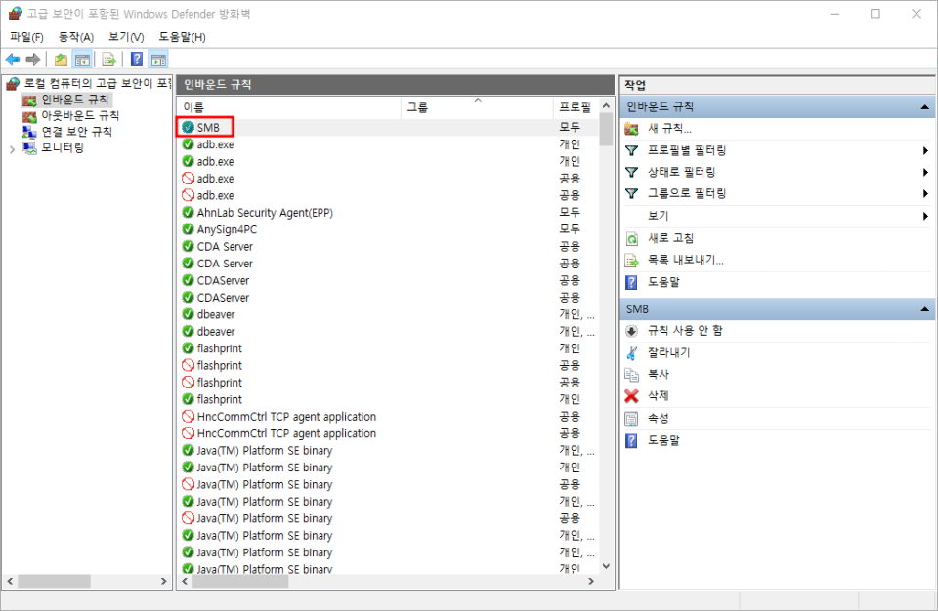
Task: Toggle the console tree pane toolbar icon
Action: (x=82, y=60)
